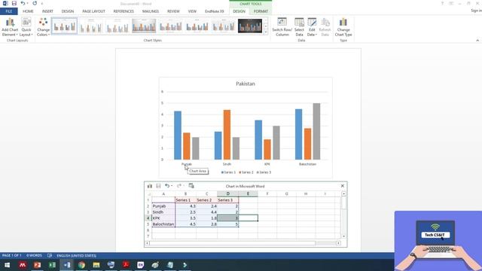Select the Series 3 legend entry
The image size is (482, 271).
click(x=264, y=172)
